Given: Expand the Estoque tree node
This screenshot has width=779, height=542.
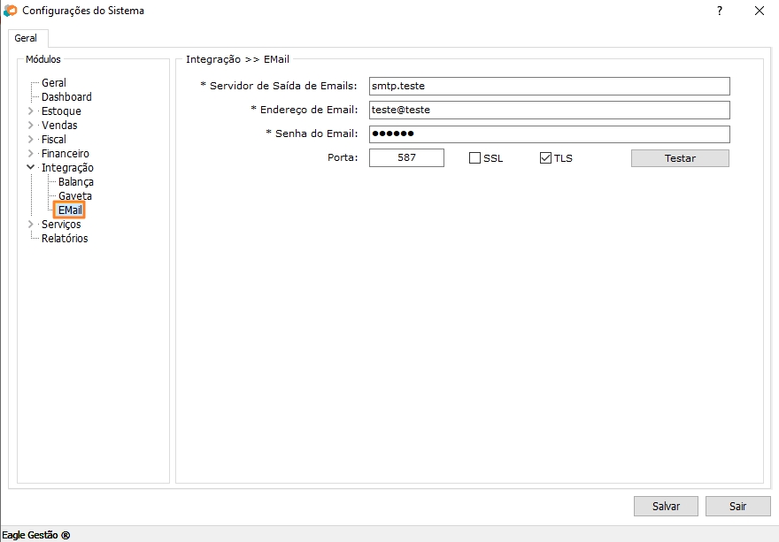Looking at the screenshot, I should (x=31, y=111).
